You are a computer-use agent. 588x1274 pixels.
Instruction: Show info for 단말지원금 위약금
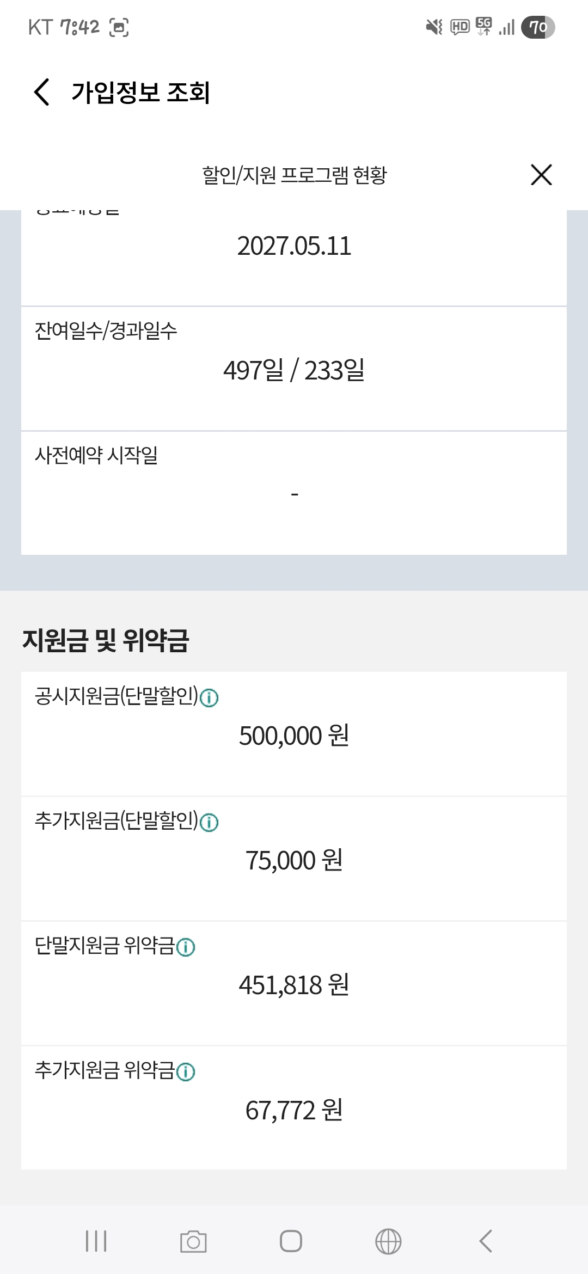tap(186, 947)
